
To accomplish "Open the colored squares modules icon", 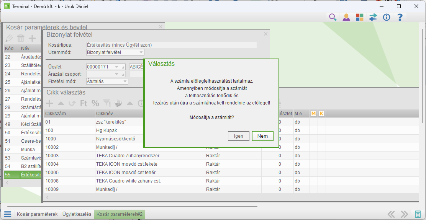I will click(x=360, y=17).
